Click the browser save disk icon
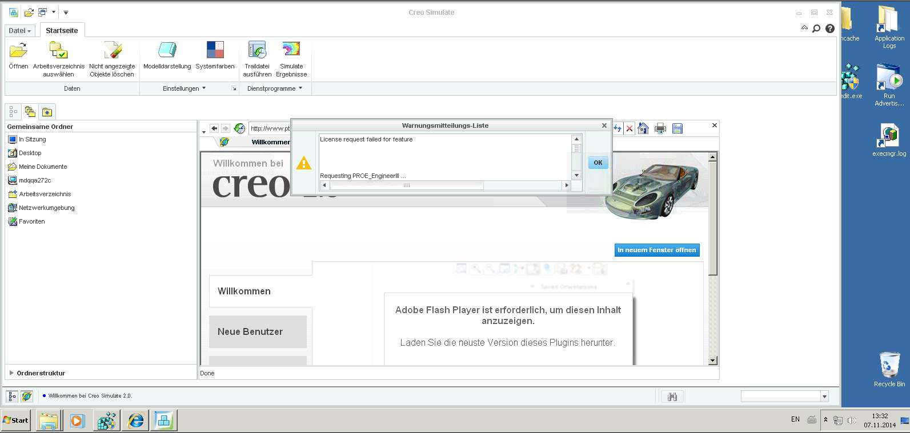Image resolution: width=910 pixels, height=433 pixels. pyautogui.click(x=678, y=128)
